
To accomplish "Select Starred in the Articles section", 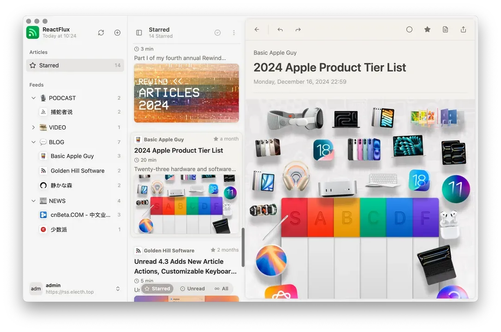I will coord(49,65).
